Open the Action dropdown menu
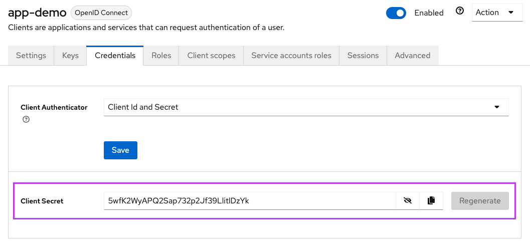The height and width of the screenshot is (242, 530). [x=497, y=13]
